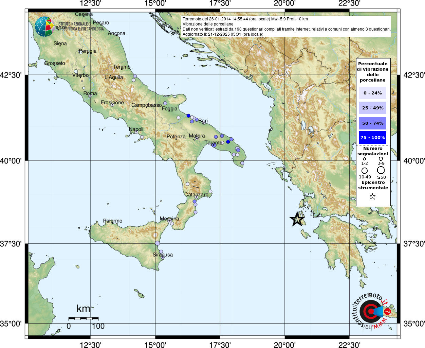This screenshot has width=425, height=348.
Task: Click the 10-49 reports circle in legend
Action: click(365, 171)
